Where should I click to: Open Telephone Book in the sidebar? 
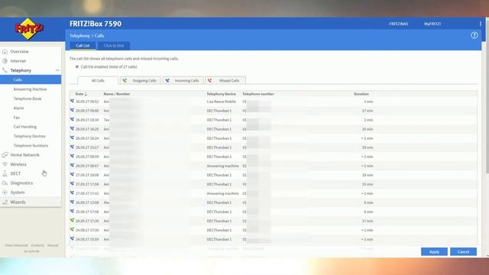tap(28, 99)
